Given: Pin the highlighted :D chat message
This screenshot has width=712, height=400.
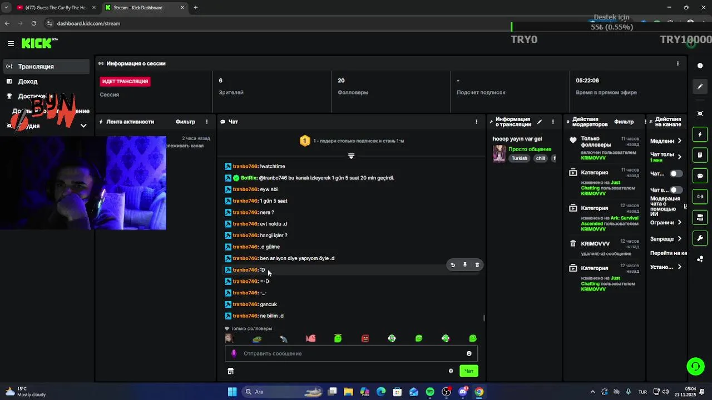Looking at the screenshot, I should (465, 265).
